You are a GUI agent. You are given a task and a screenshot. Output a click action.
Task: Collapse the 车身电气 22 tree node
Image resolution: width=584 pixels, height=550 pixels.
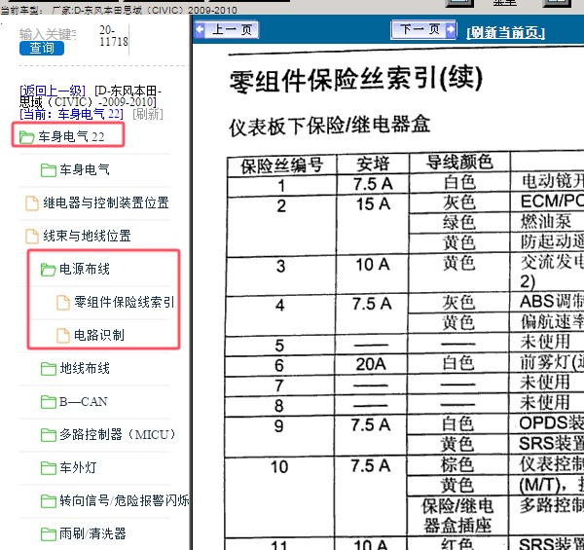[x=71, y=137]
